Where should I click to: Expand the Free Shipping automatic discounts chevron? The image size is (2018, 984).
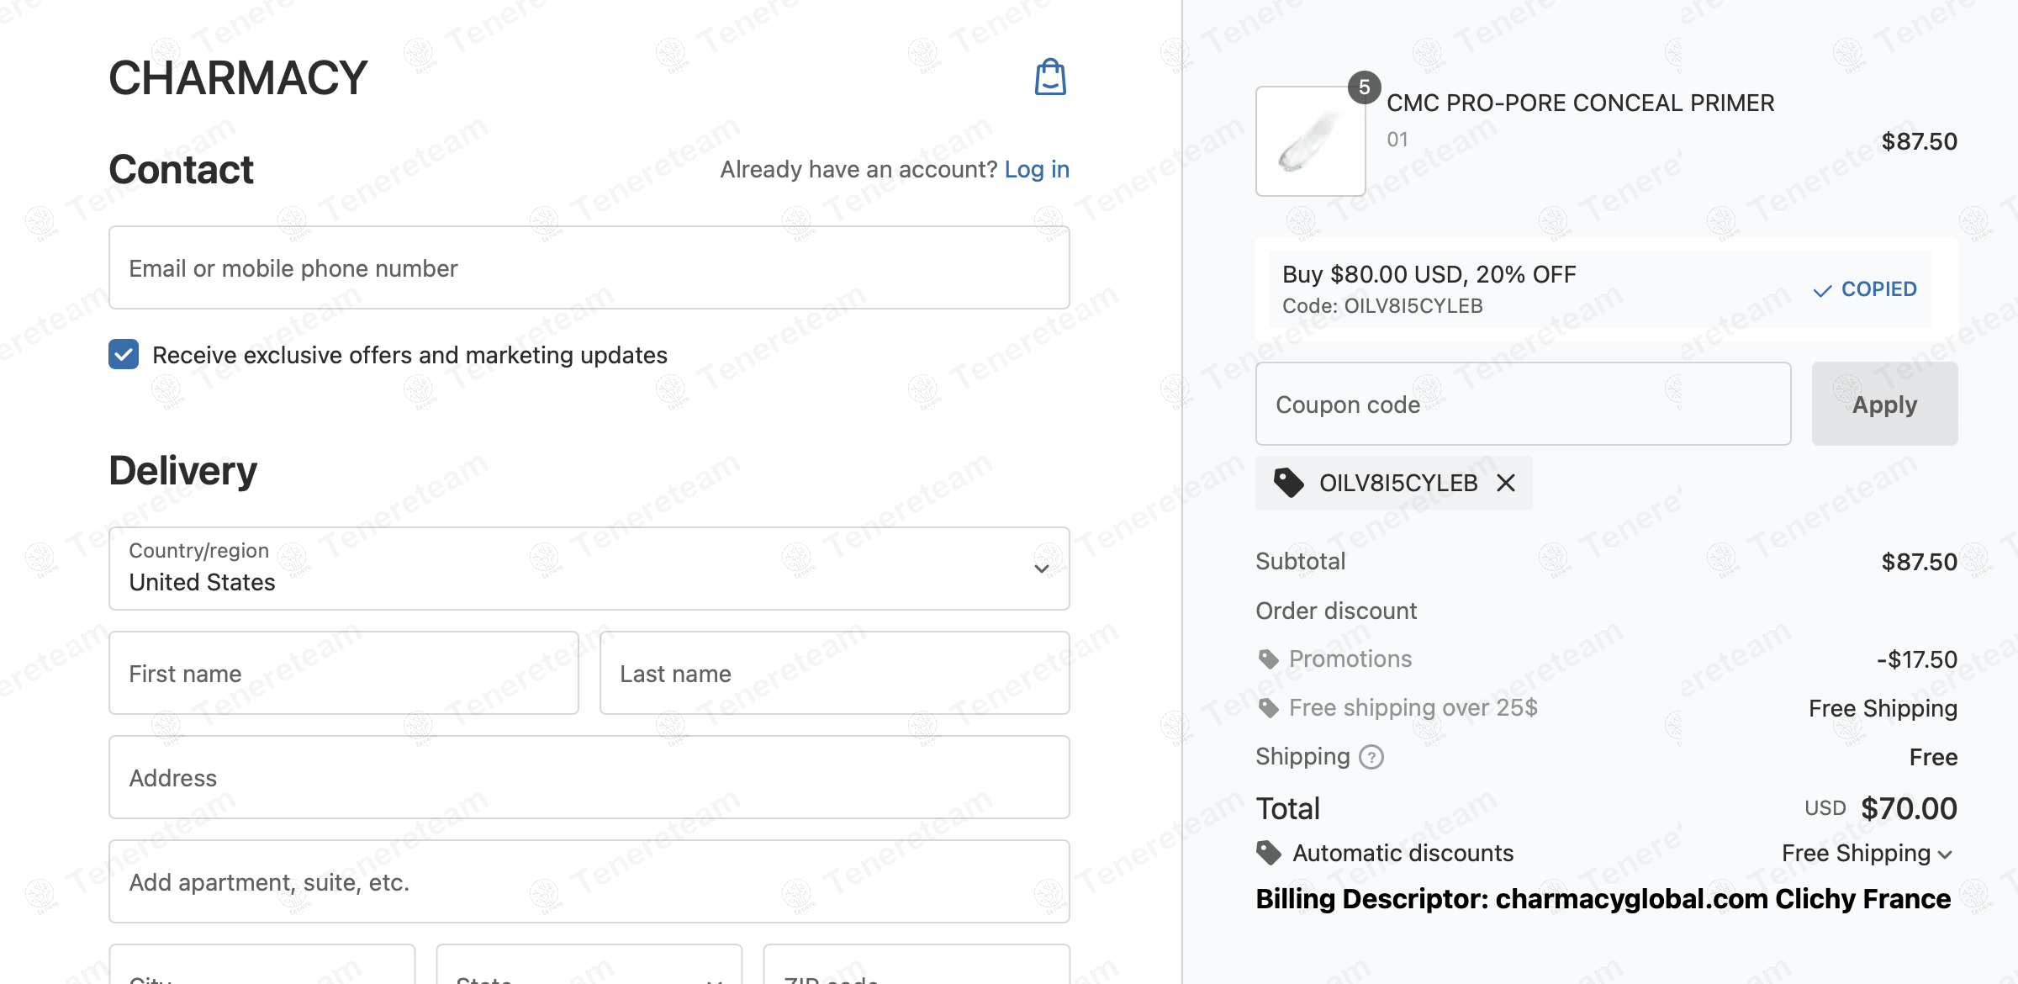pos(1945,854)
